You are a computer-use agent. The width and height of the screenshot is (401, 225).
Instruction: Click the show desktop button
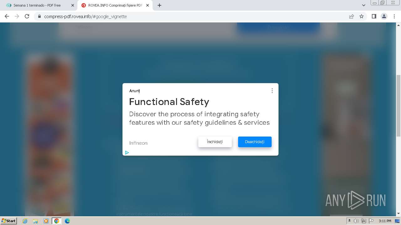pyautogui.click(x=398, y=221)
